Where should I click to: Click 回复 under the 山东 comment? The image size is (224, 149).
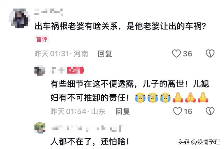[122, 111]
